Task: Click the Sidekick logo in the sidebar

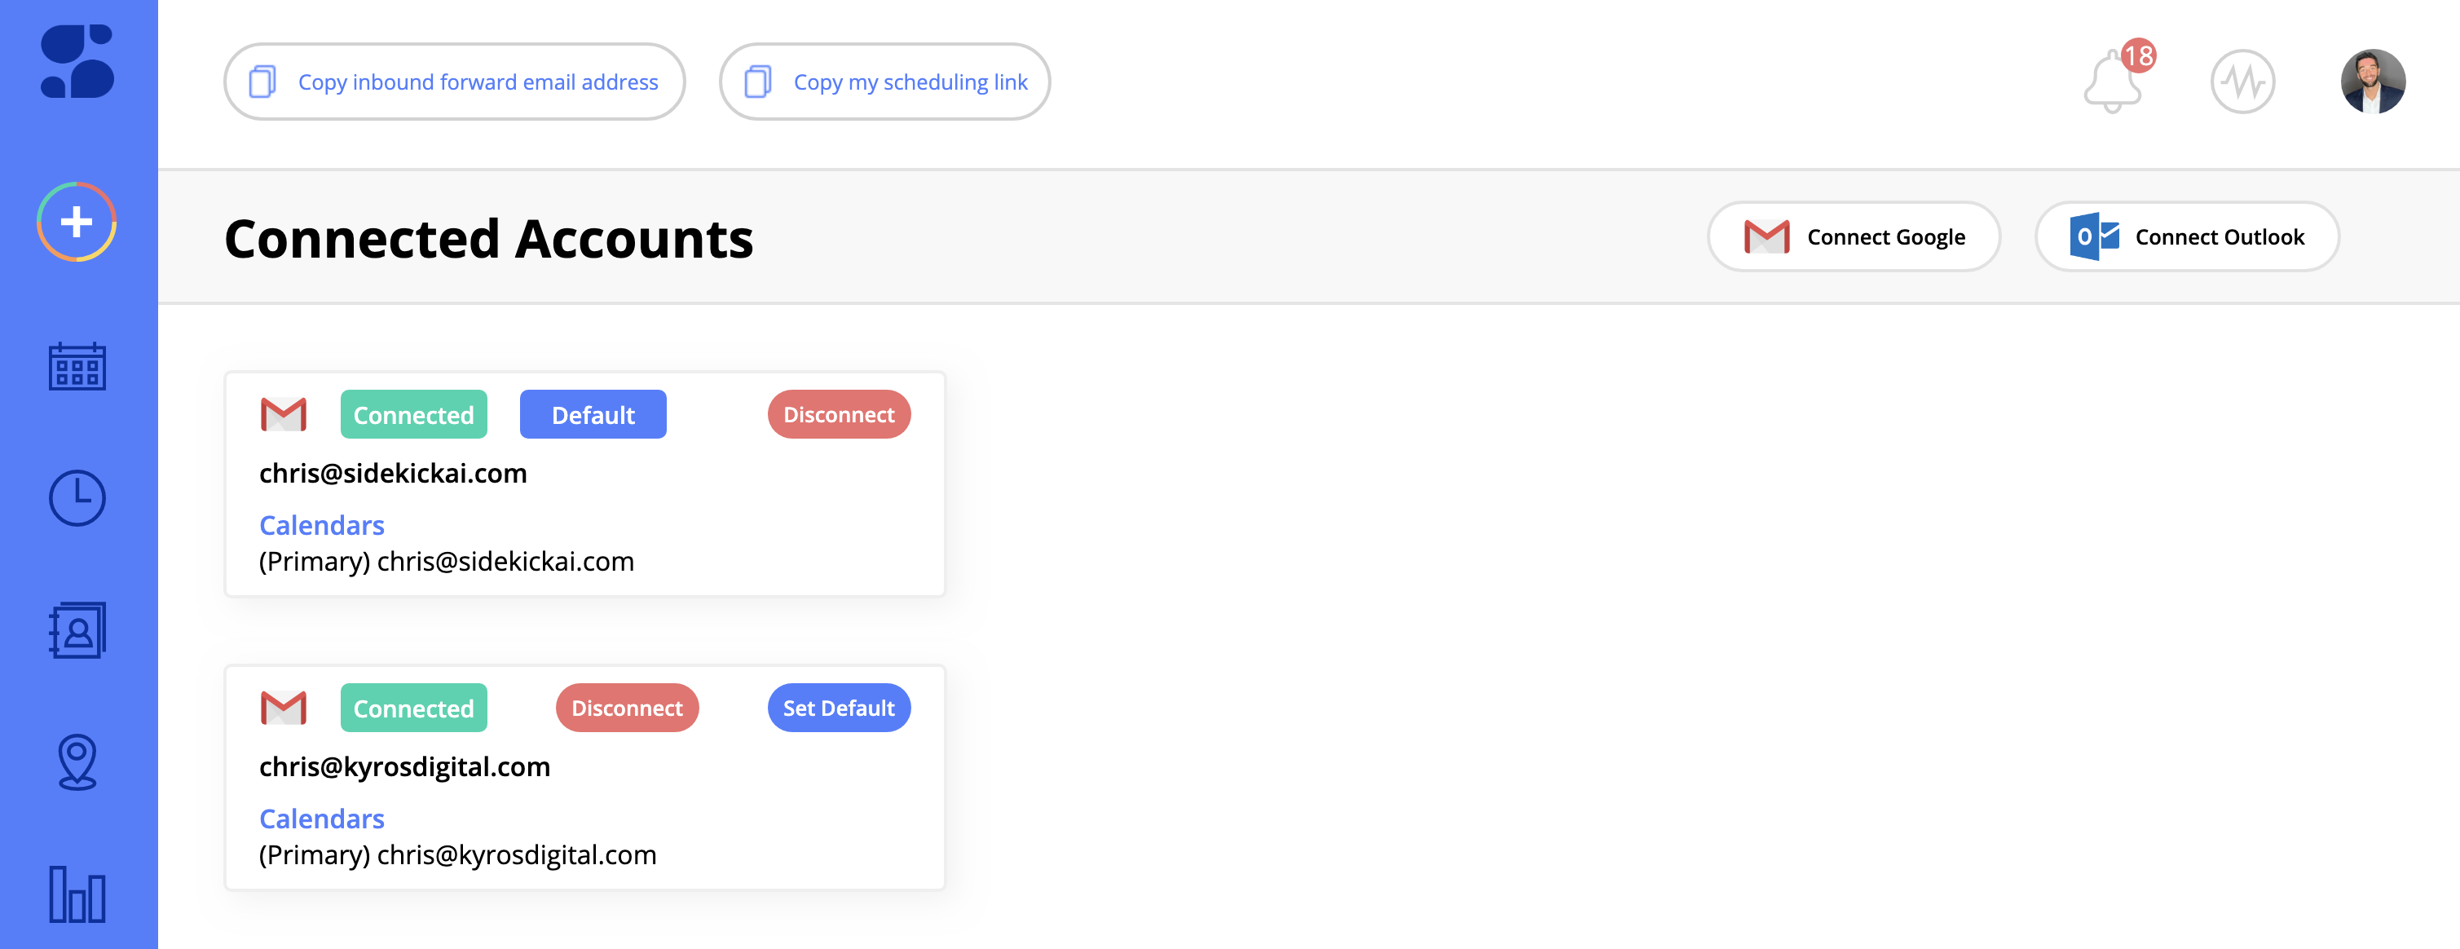Action: coord(77,62)
